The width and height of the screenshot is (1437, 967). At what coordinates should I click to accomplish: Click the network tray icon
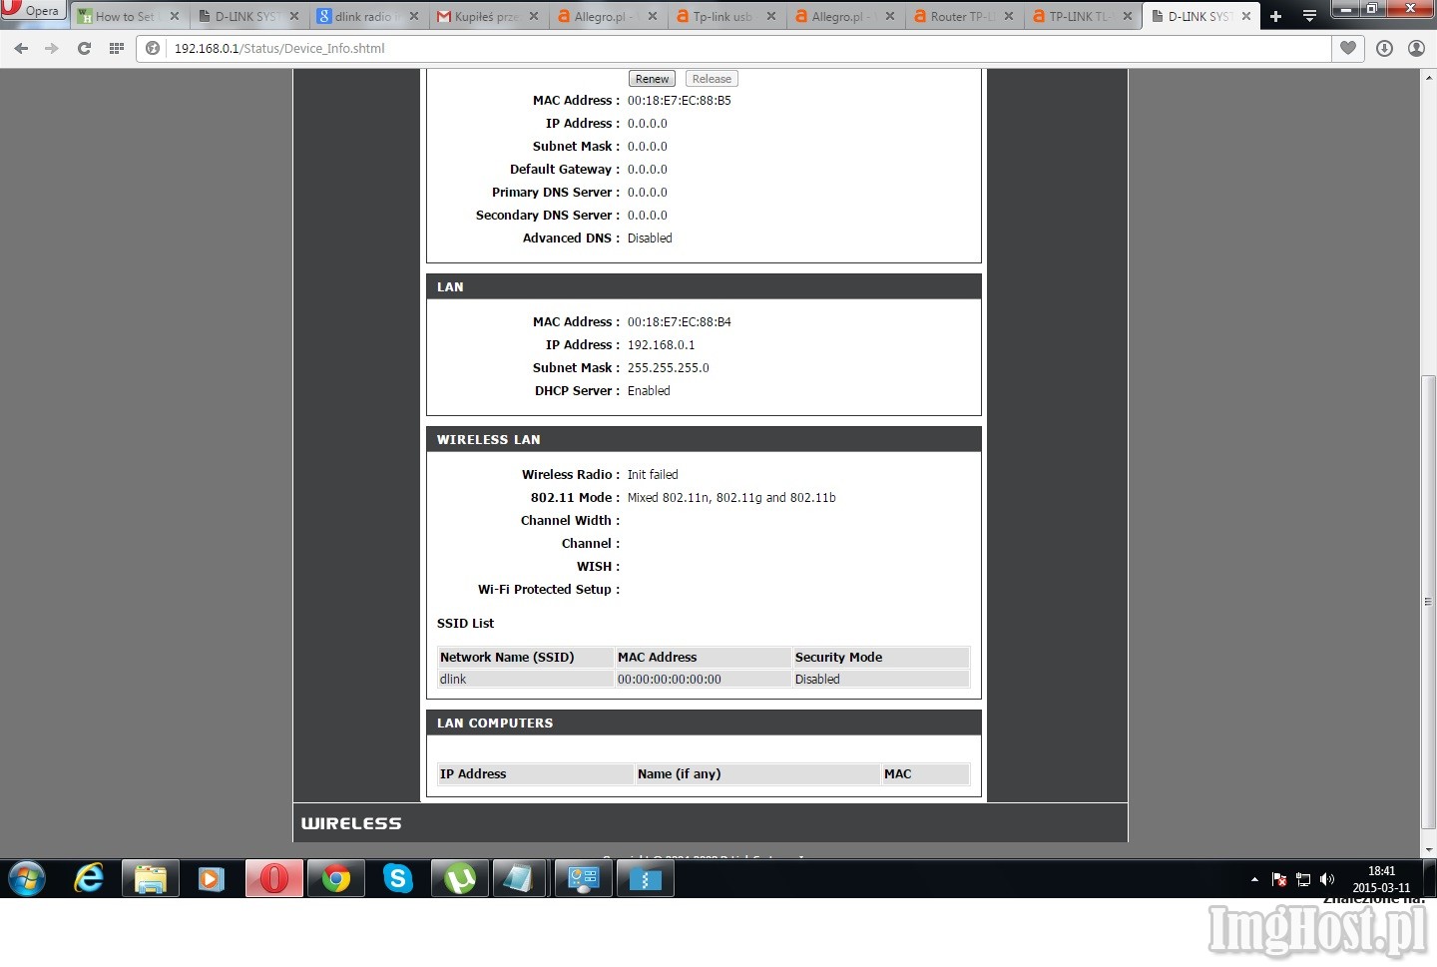tap(1303, 879)
